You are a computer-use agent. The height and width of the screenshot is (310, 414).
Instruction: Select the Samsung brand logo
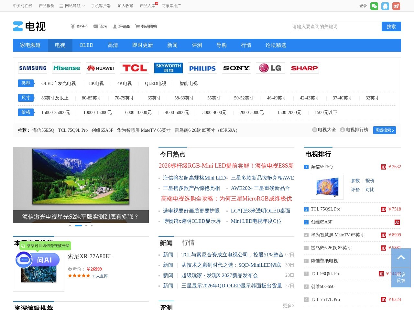coord(33,68)
